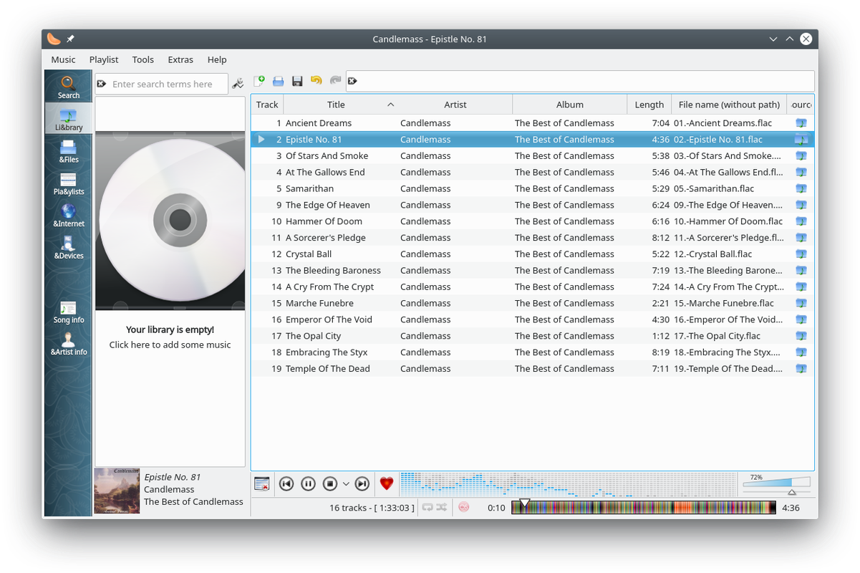Switch to the Library sidebar tab
Image resolution: width=860 pixels, height=573 pixels.
click(x=69, y=119)
